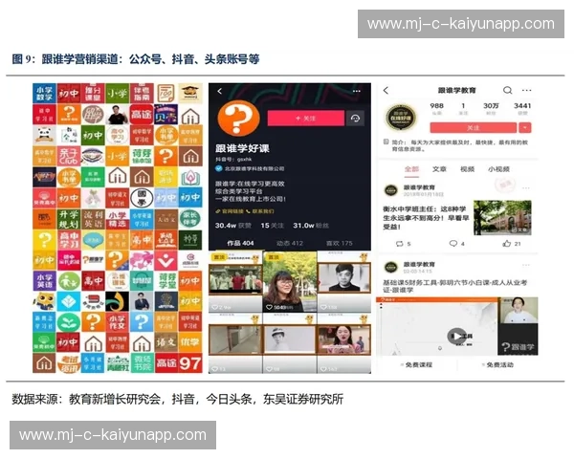Switch to the 喜欢 175 tab
Screen dimensions: 574x459
339,243
